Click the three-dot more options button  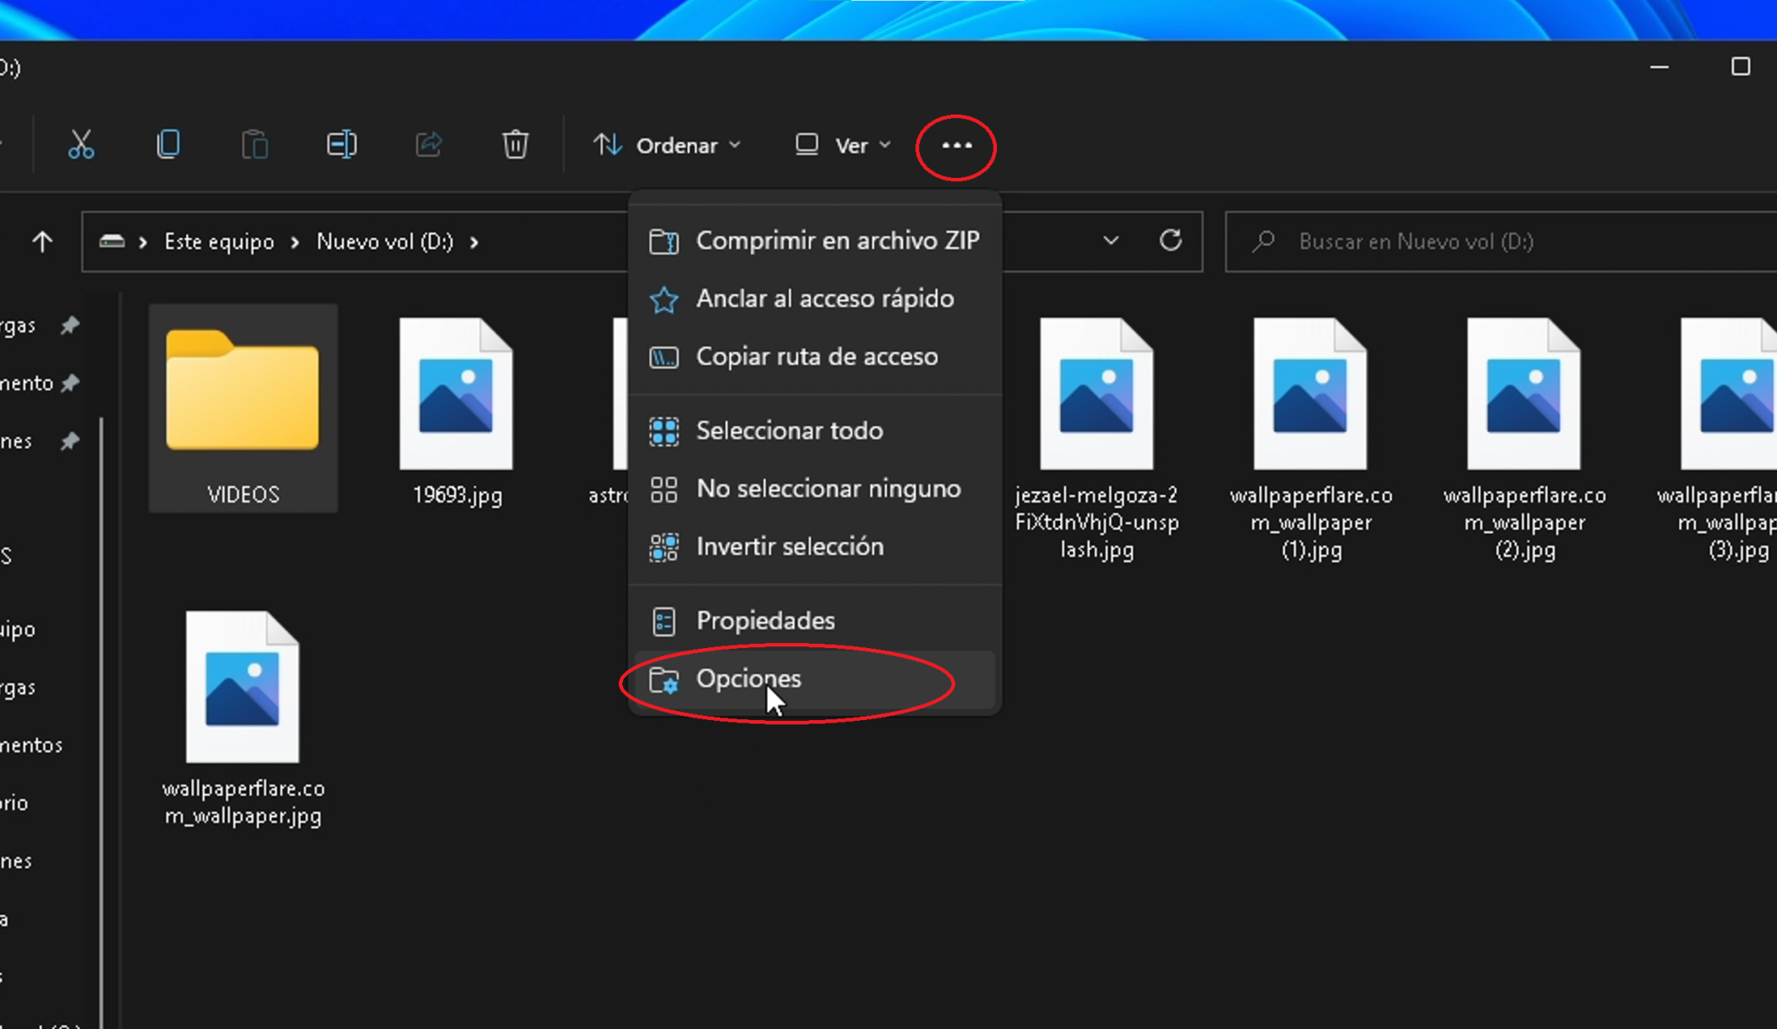pyautogui.click(x=956, y=145)
